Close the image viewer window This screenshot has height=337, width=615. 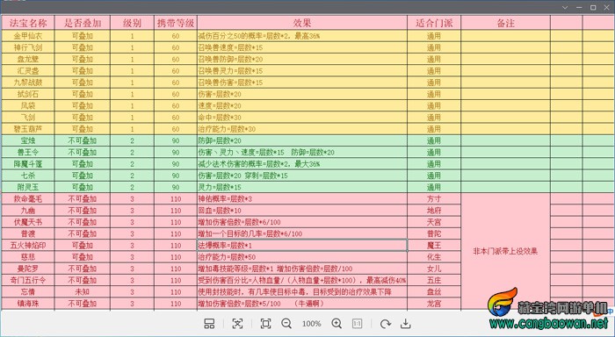pos(607,7)
